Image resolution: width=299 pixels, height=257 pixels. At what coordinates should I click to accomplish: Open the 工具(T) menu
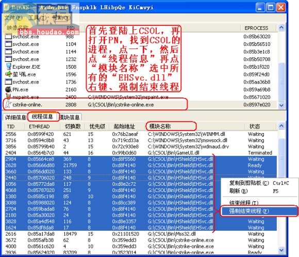pyautogui.click(x=37, y=18)
